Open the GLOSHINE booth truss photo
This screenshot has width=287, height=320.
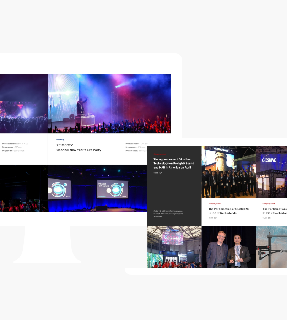(x=271, y=172)
